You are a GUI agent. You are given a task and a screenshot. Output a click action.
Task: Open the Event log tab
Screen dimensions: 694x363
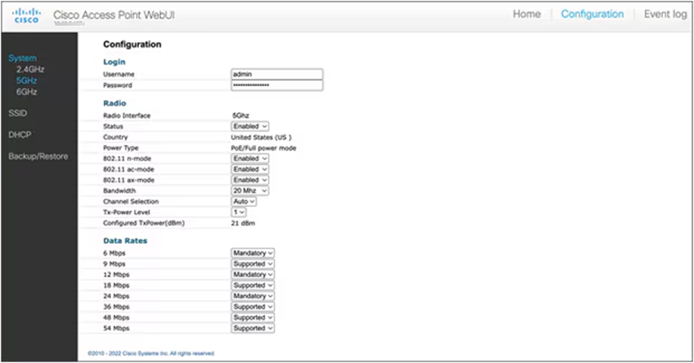[665, 14]
